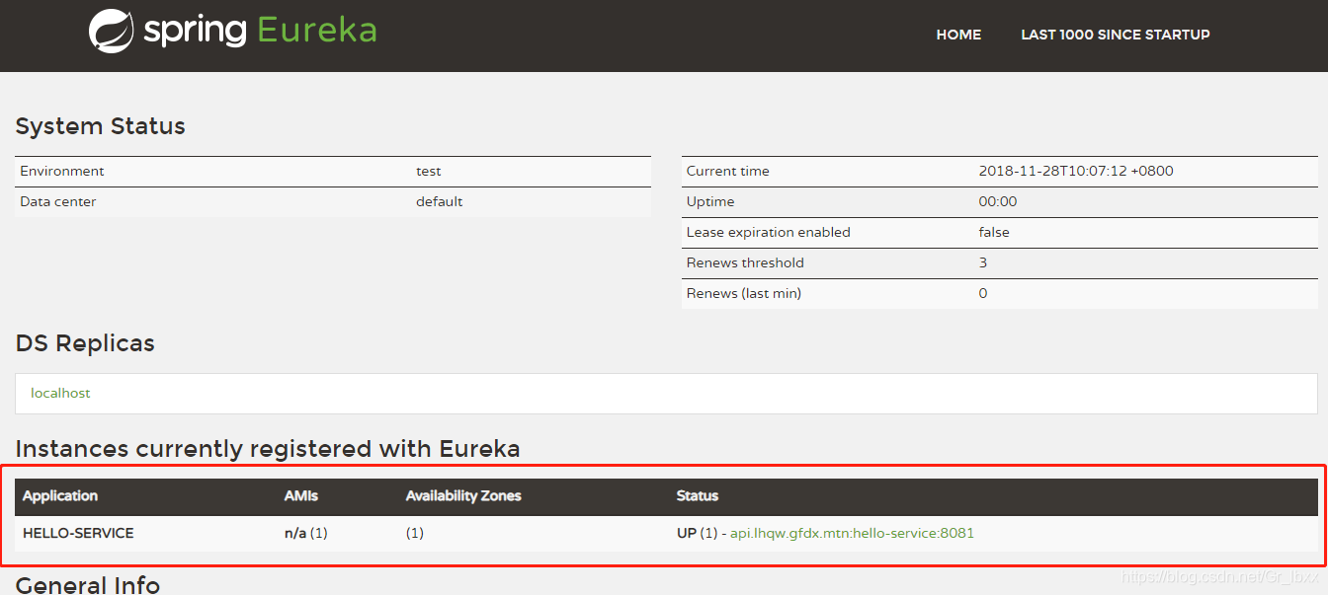This screenshot has width=1328, height=595.
Task: Select the 2018-11-28T10:07:12 +0800 timestamp value
Action: 1076,171
